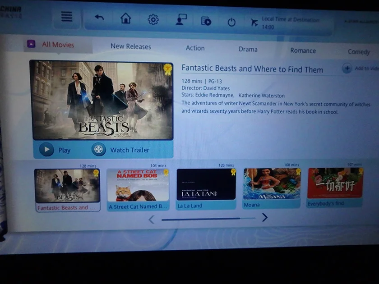
Task: Select Fantastic Beasts thumbnail in carousel
Action: 67,190
